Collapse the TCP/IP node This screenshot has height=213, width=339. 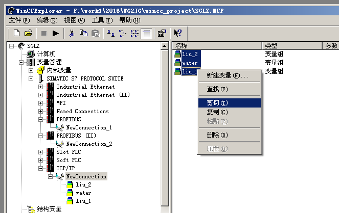pyautogui.click(x=40, y=169)
